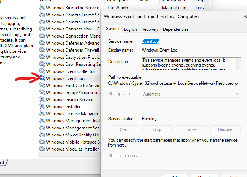The width and height of the screenshot is (247, 177).
Task: Select the Windows Error Reporting service row
Action: pyautogui.click(x=69, y=64)
